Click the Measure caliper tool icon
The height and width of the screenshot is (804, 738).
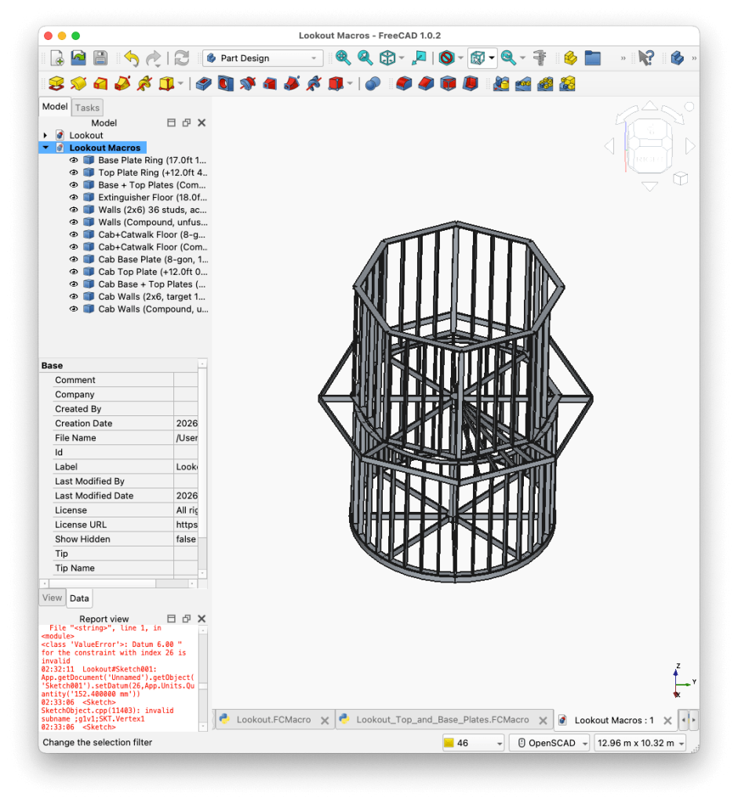pos(540,58)
